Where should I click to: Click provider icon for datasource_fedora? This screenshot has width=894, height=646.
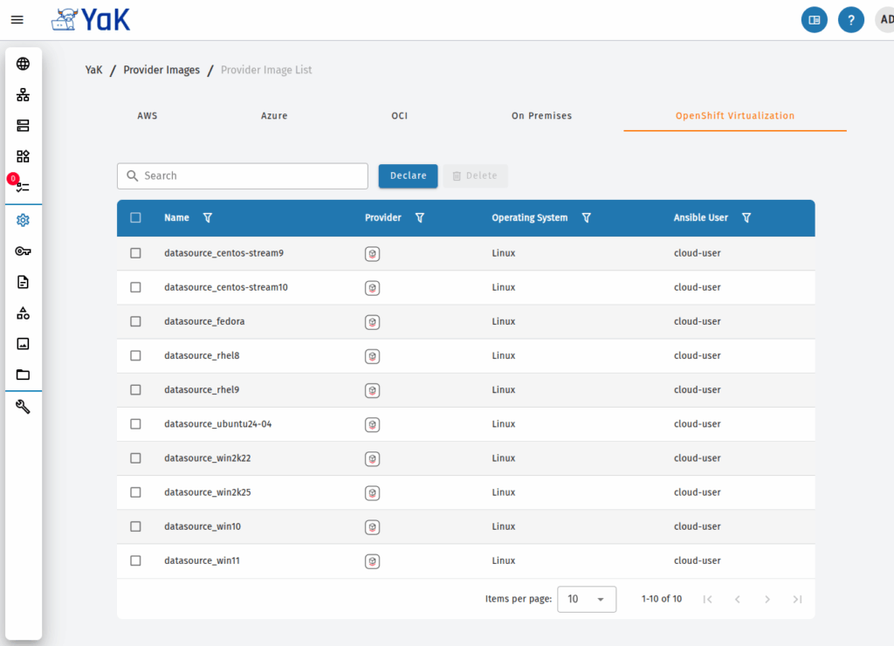coord(372,322)
